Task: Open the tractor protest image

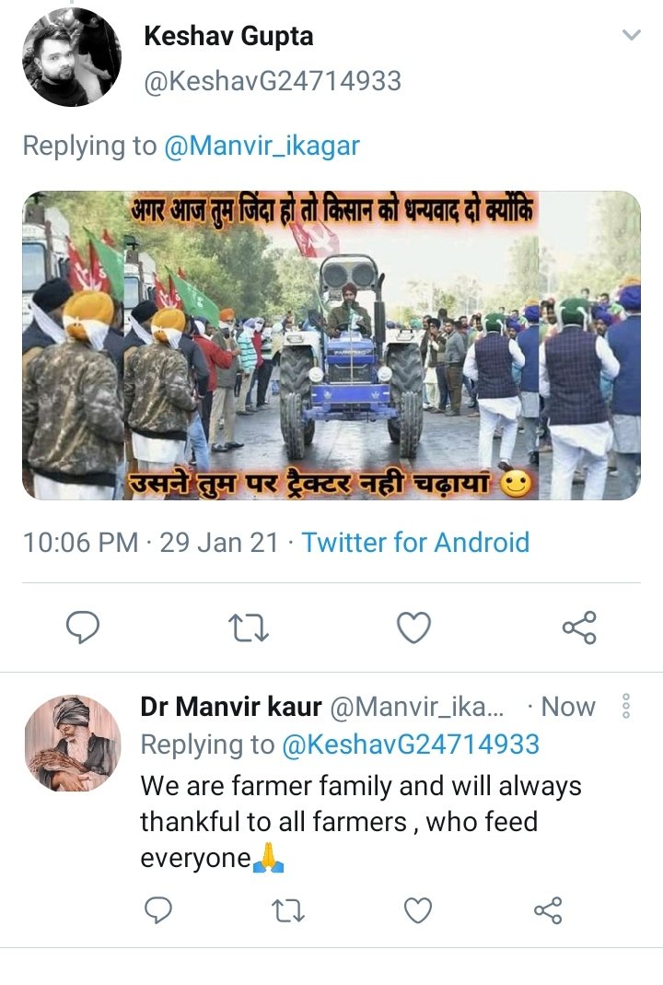Action: 331,346
